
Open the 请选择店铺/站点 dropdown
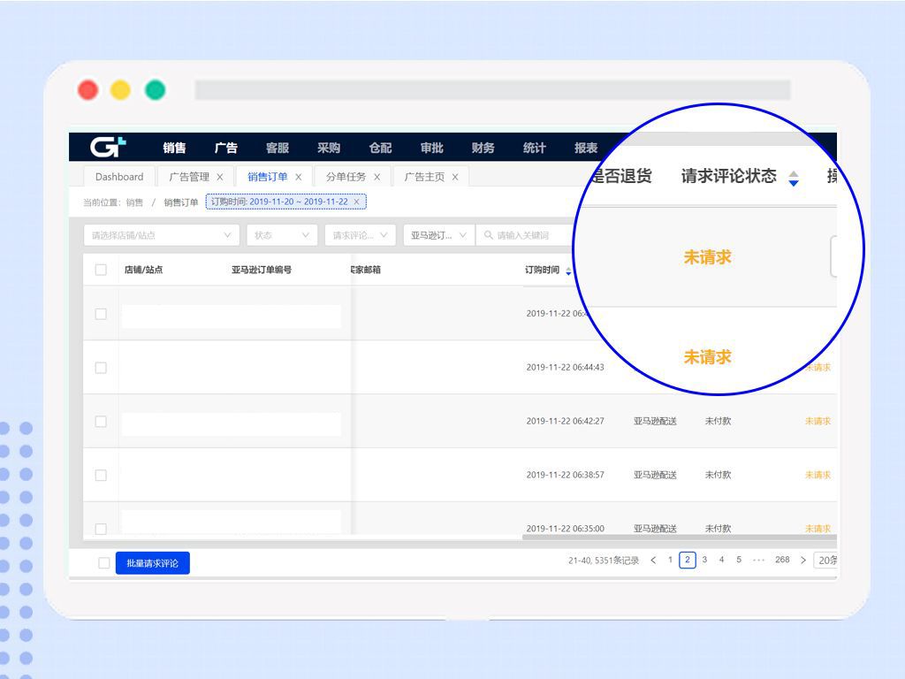tap(159, 235)
